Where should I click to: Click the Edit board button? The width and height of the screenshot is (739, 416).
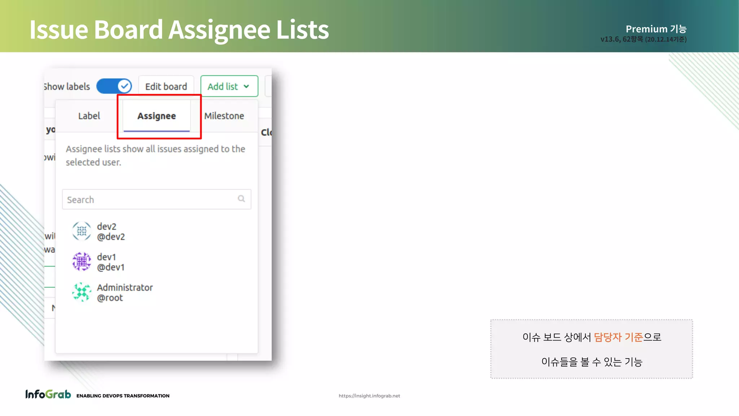click(166, 86)
